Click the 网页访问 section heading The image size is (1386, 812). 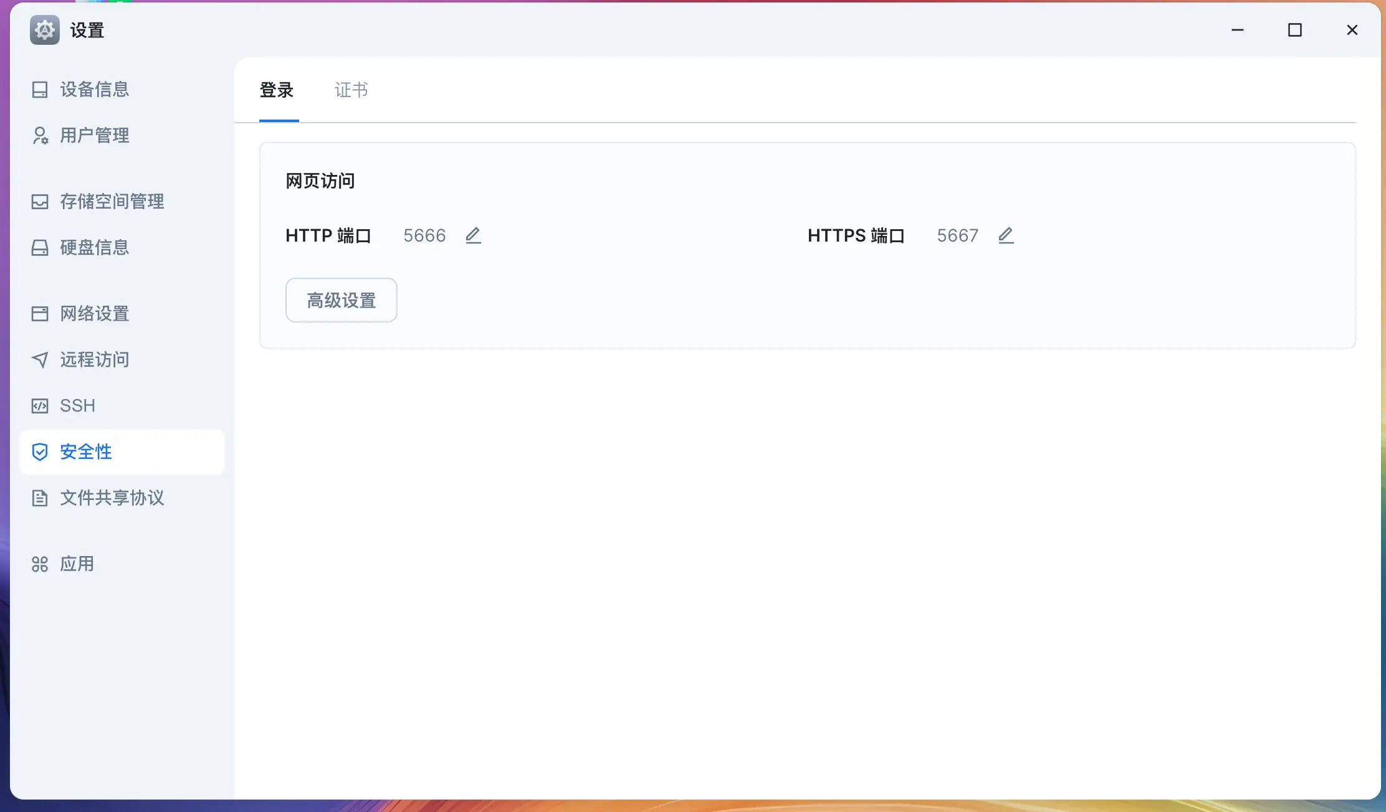tap(320, 181)
